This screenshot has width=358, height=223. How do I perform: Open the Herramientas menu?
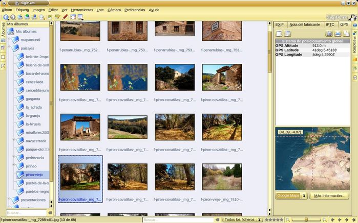[x=82, y=10]
